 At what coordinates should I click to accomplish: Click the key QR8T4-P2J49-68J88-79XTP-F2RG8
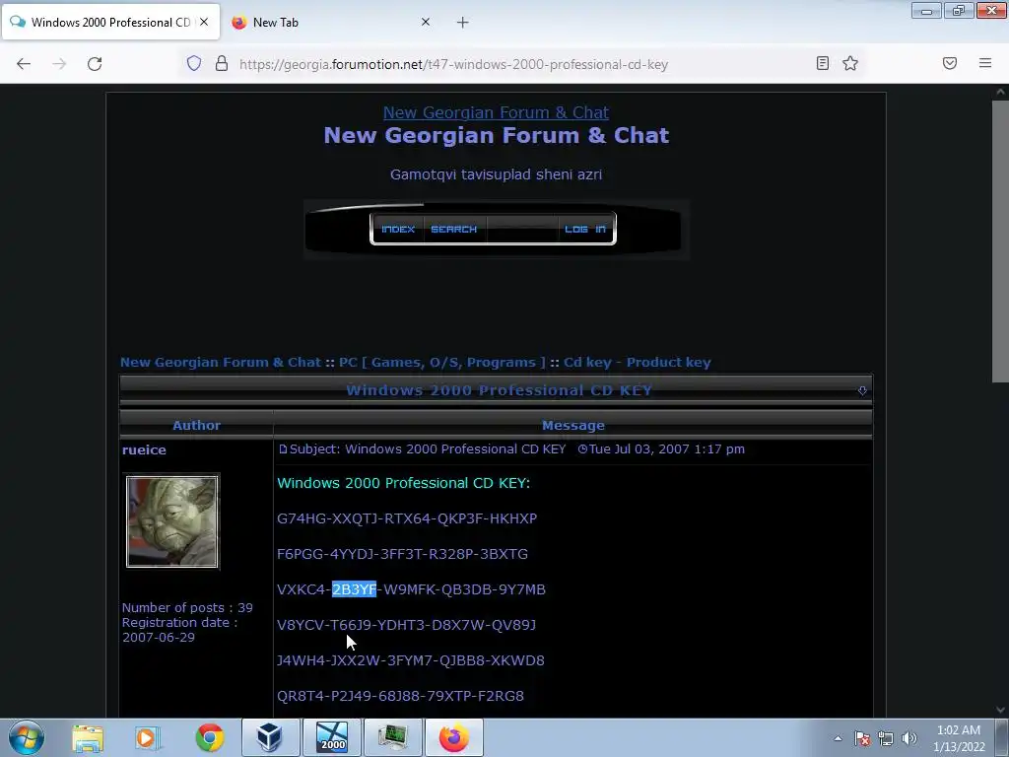click(x=400, y=695)
